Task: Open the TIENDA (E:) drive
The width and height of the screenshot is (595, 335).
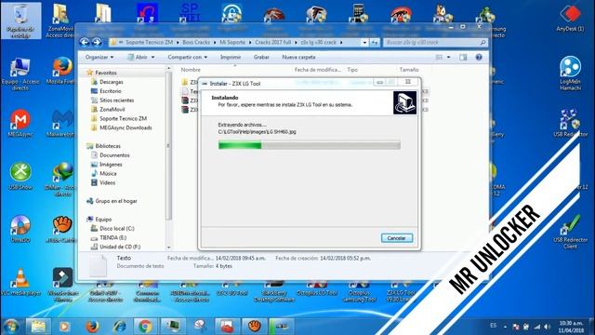Action: pyautogui.click(x=112, y=238)
